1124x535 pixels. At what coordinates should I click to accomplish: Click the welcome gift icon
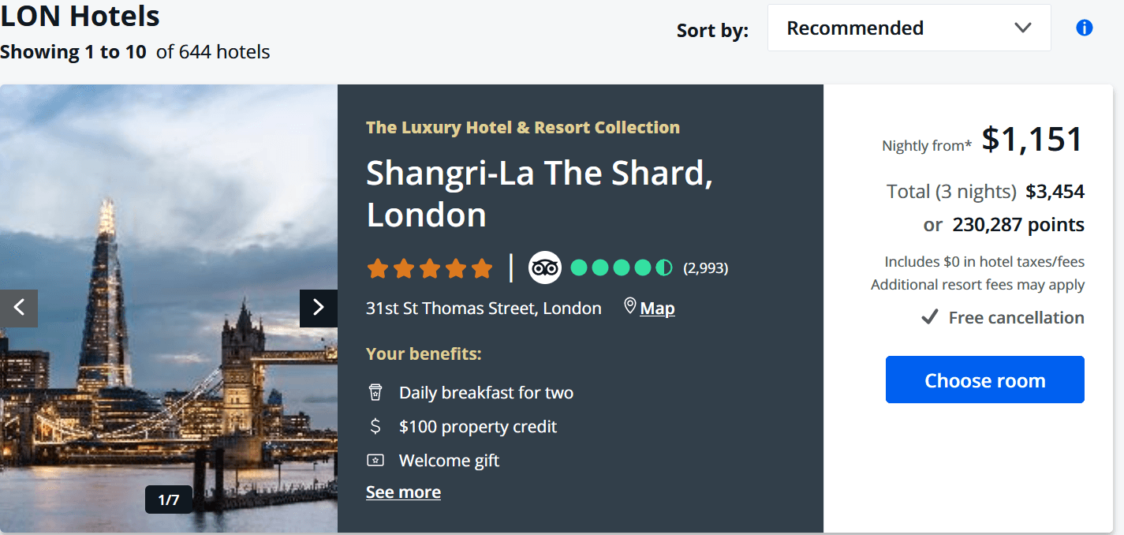(375, 460)
